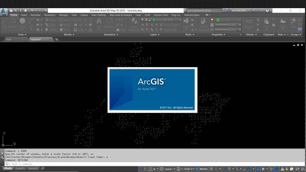Image resolution: width=306 pixels, height=172 pixels.
Task: Click the binoculars search icon
Action: pyautogui.click(x=224, y=11)
